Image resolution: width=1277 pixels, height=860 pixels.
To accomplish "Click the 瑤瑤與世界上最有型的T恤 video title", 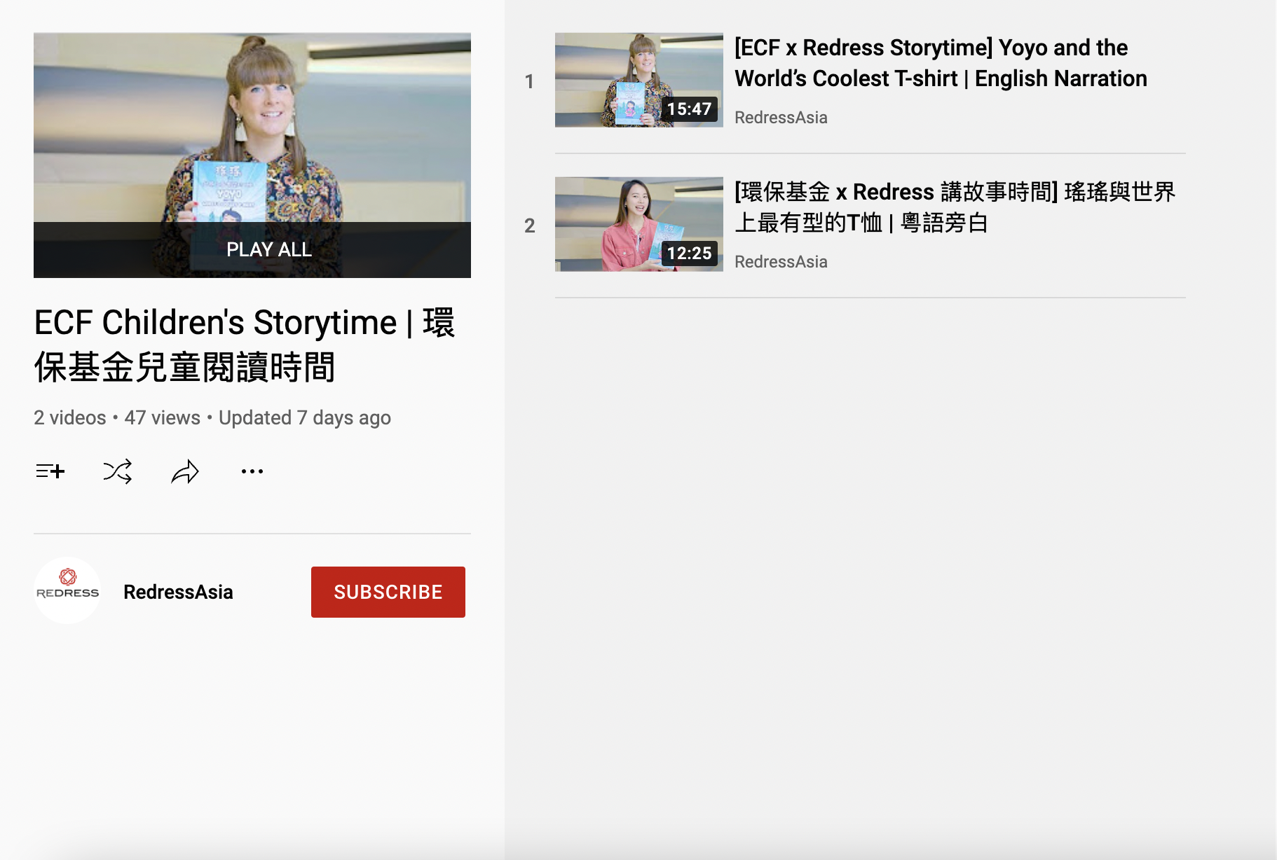I will (954, 207).
